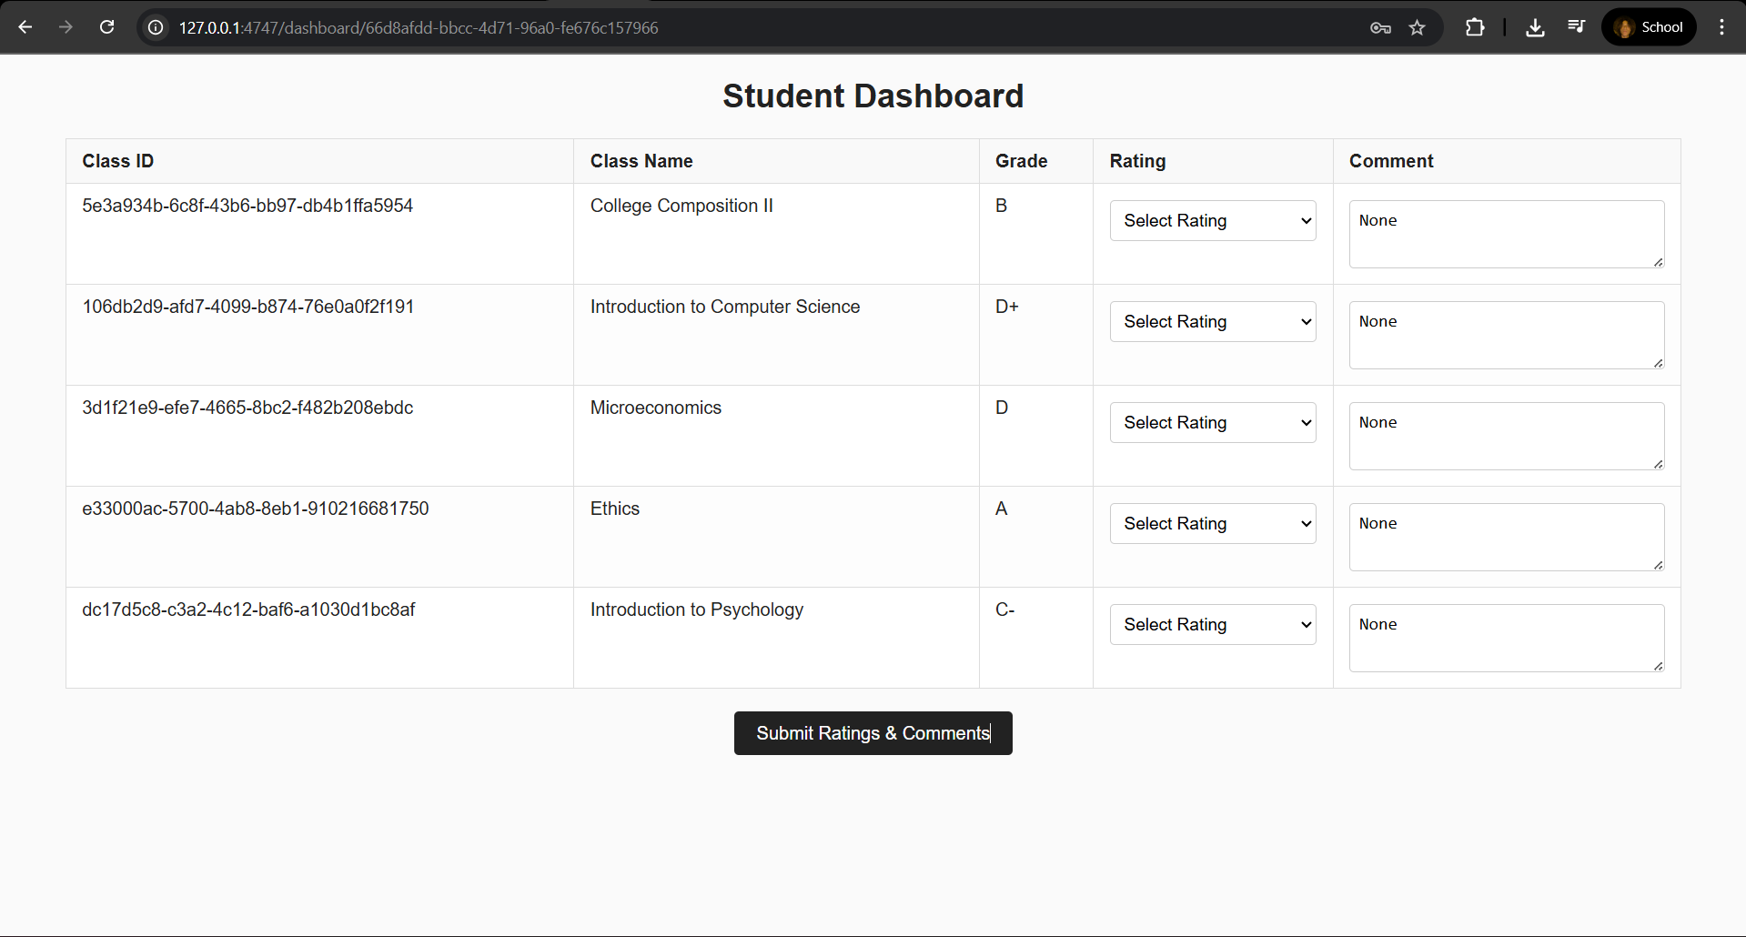Open the Extensions puzzle icon

pyautogui.click(x=1475, y=27)
